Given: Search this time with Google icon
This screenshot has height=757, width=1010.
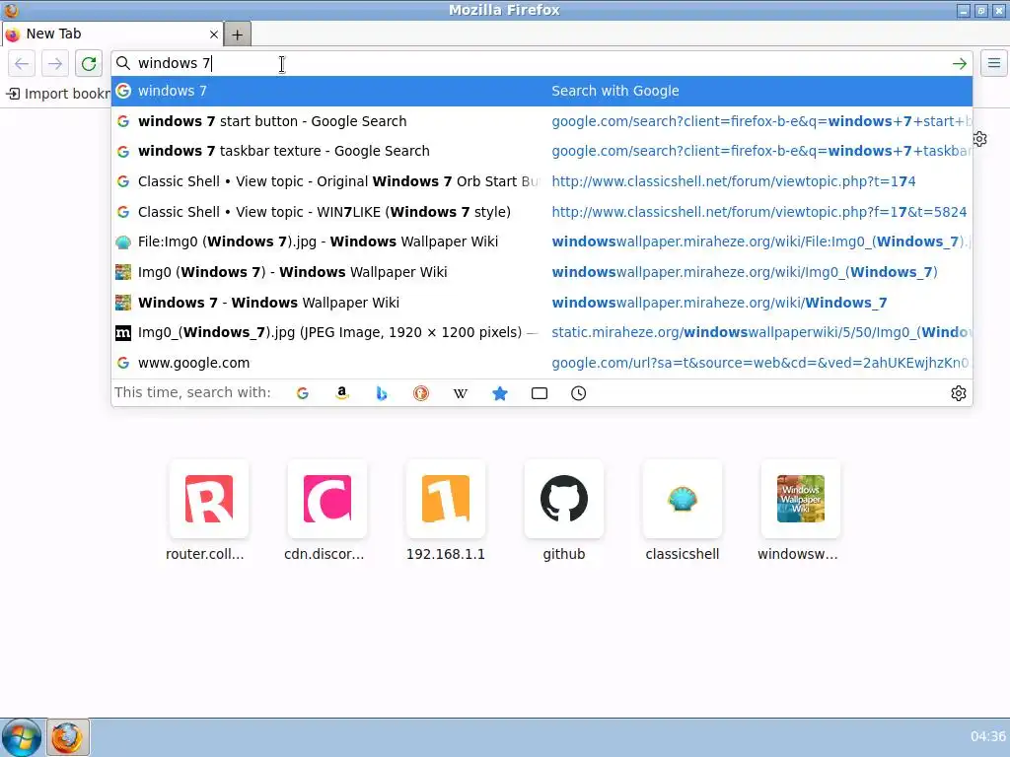Looking at the screenshot, I should click(302, 393).
